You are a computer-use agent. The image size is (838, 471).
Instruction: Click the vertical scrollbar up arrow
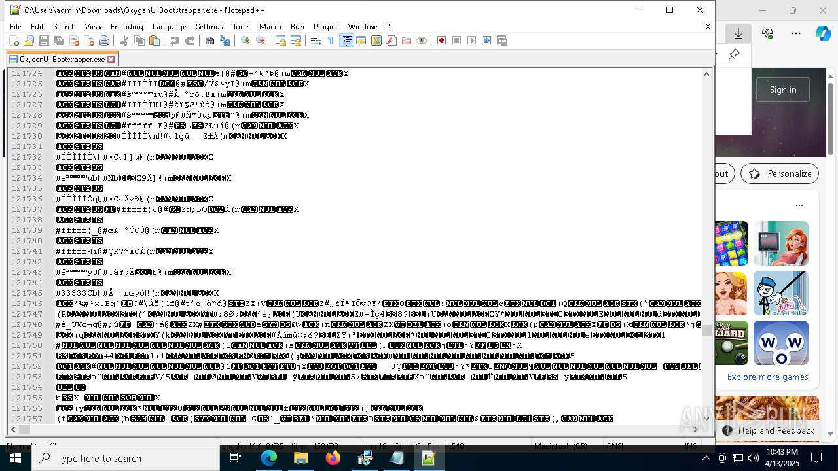706,73
